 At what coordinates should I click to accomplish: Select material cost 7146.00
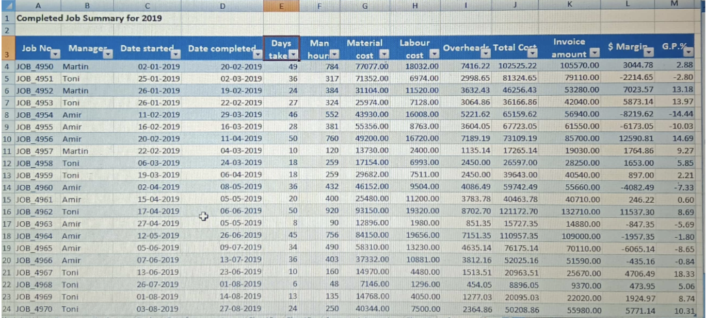373,284
